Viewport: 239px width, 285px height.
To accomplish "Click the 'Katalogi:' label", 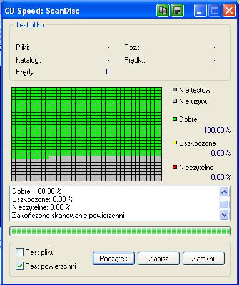I will pos(28,60).
